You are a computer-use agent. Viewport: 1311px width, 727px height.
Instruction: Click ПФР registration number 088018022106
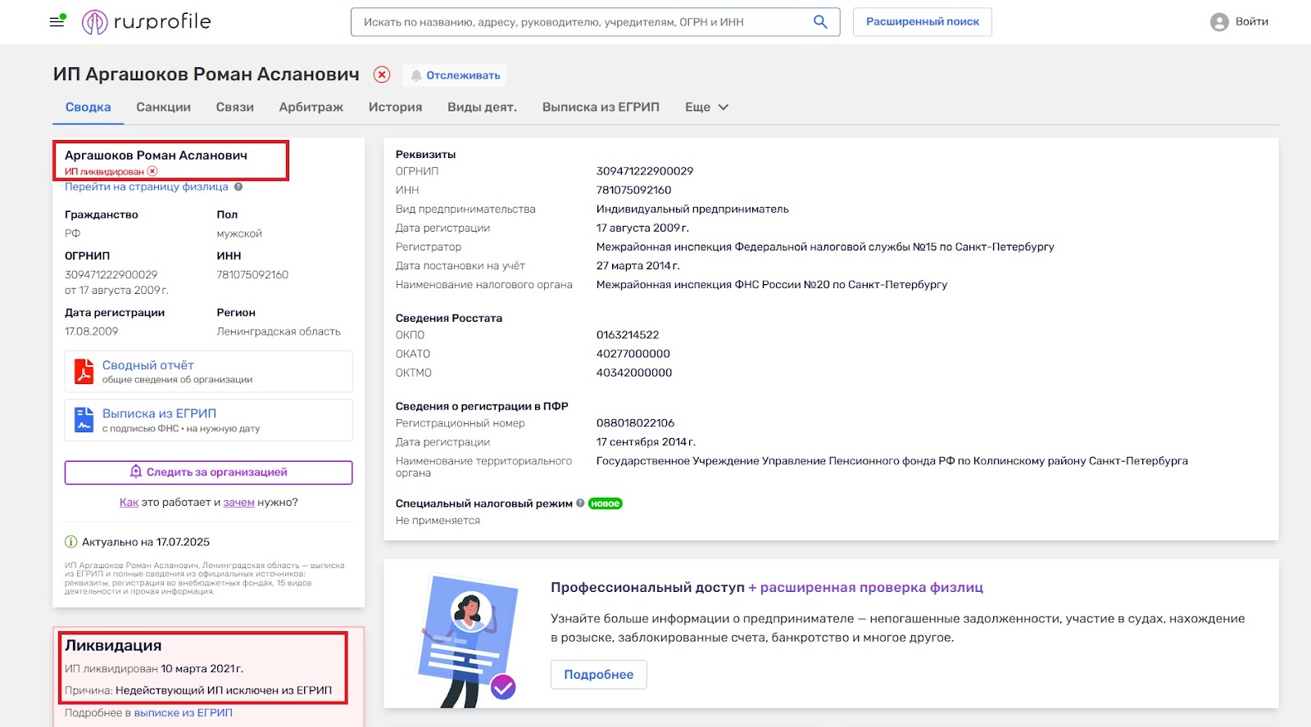pyautogui.click(x=635, y=423)
